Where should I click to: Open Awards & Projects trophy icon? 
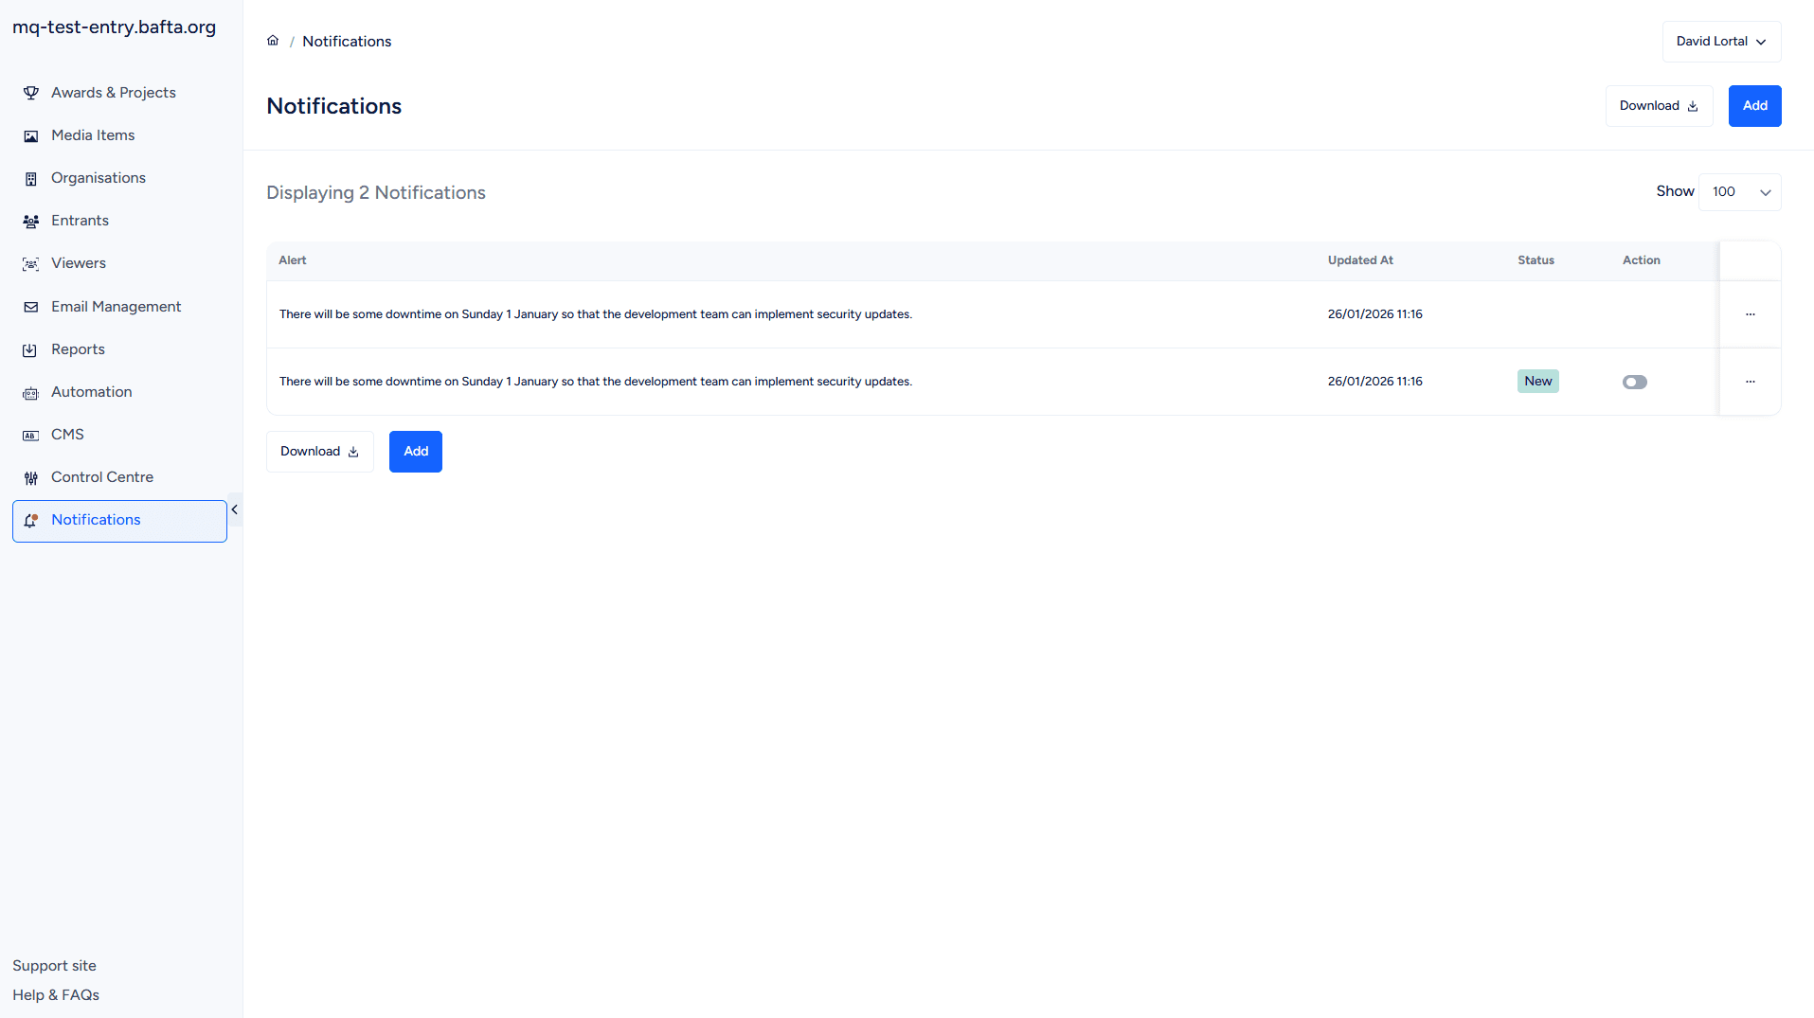(31, 93)
